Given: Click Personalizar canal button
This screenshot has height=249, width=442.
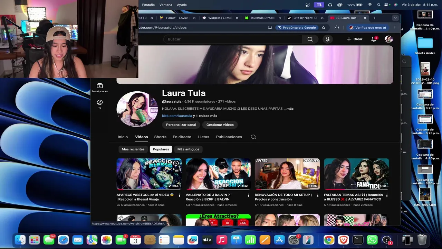Looking at the screenshot, I should (x=181, y=125).
